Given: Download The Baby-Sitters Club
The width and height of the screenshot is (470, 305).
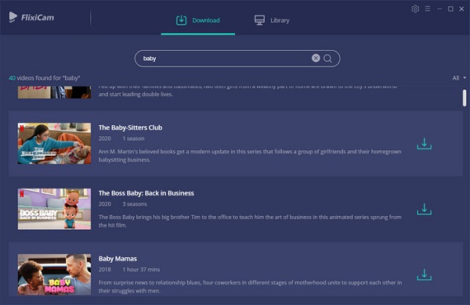Looking at the screenshot, I should point(424,144).
